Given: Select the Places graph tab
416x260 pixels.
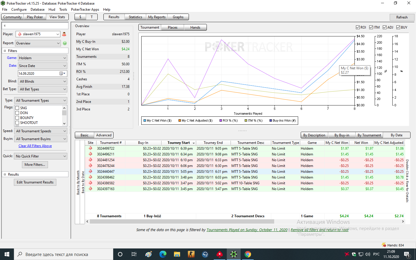Looking at the screenshot, I should coord(172,27).
